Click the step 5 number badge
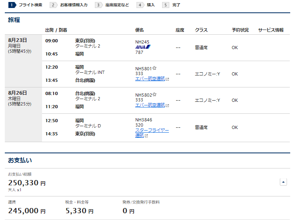The width and height of the screenshot is (295, 220). pyautogui.click(x=166, y=5)
